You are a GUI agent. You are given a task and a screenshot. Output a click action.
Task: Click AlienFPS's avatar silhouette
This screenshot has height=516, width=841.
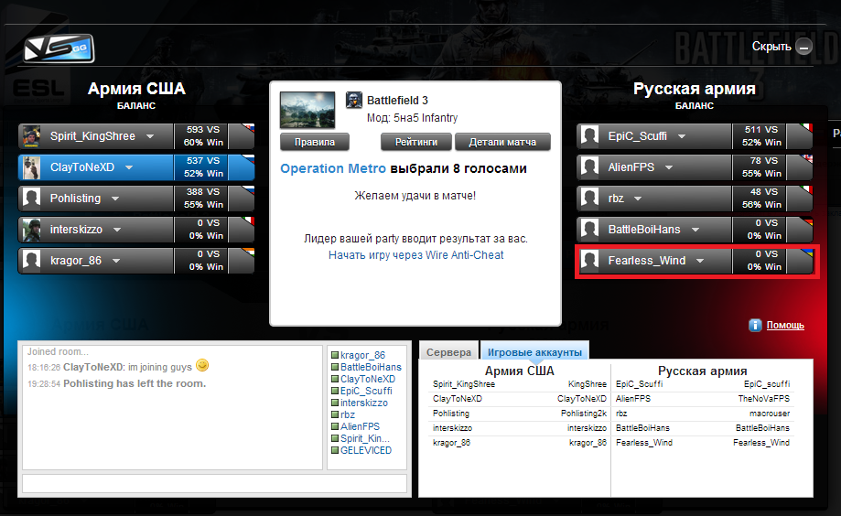pyautogui.click(x=590, y=167)
